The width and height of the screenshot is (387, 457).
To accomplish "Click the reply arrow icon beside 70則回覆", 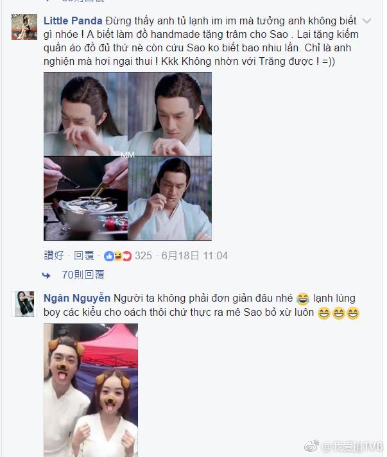I will tap(46, 275).
